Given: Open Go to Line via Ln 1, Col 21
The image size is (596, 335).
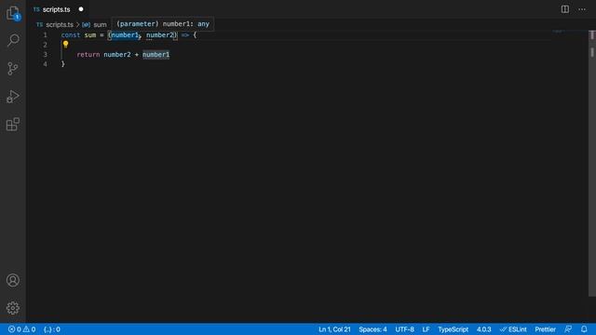Looking at the screenshot, I should click(334, 329).
